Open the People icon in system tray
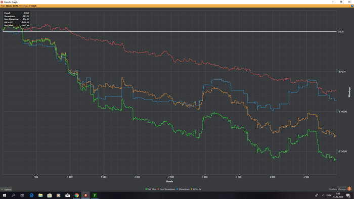This screenshot has height=199, width=354. tap(317, 195)
